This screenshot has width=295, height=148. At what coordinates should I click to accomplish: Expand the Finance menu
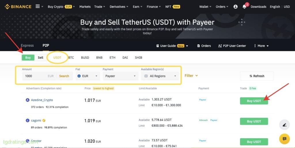[x=154, y=7]
